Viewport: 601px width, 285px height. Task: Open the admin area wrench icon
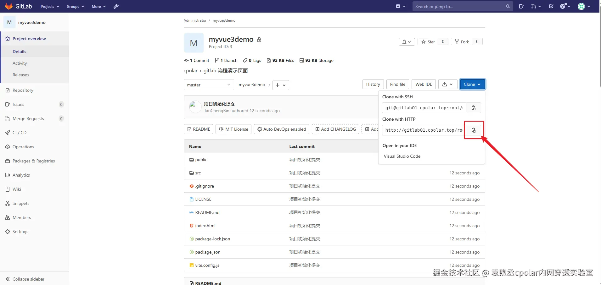coord(116,6)
